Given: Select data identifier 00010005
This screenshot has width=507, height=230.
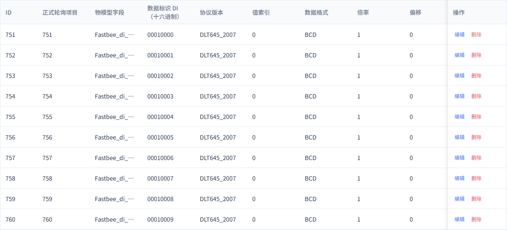Looking at the screenshot, I should pyautogui.click(x=160, y=137).
